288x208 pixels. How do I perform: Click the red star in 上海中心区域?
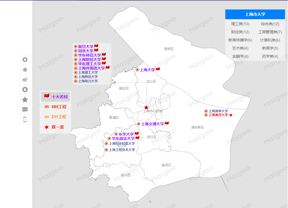[x=146, y=107]
